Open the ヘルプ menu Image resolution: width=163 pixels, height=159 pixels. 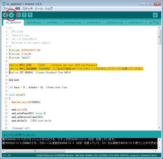[49, 8]
